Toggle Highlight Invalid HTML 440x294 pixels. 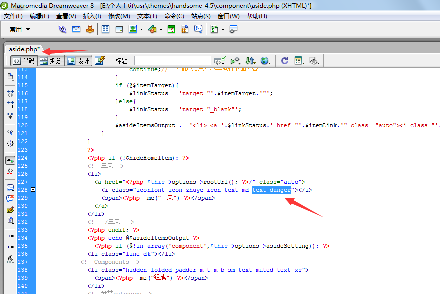click(10, 171)
